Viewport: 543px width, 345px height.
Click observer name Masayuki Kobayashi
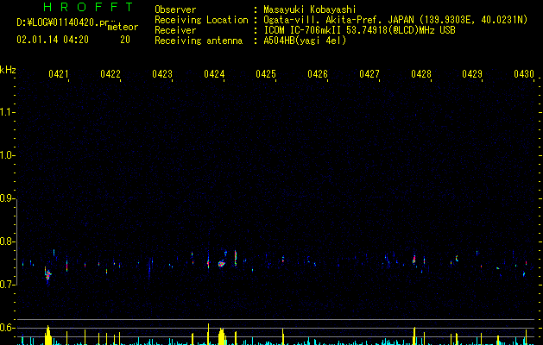coord(310,9)
